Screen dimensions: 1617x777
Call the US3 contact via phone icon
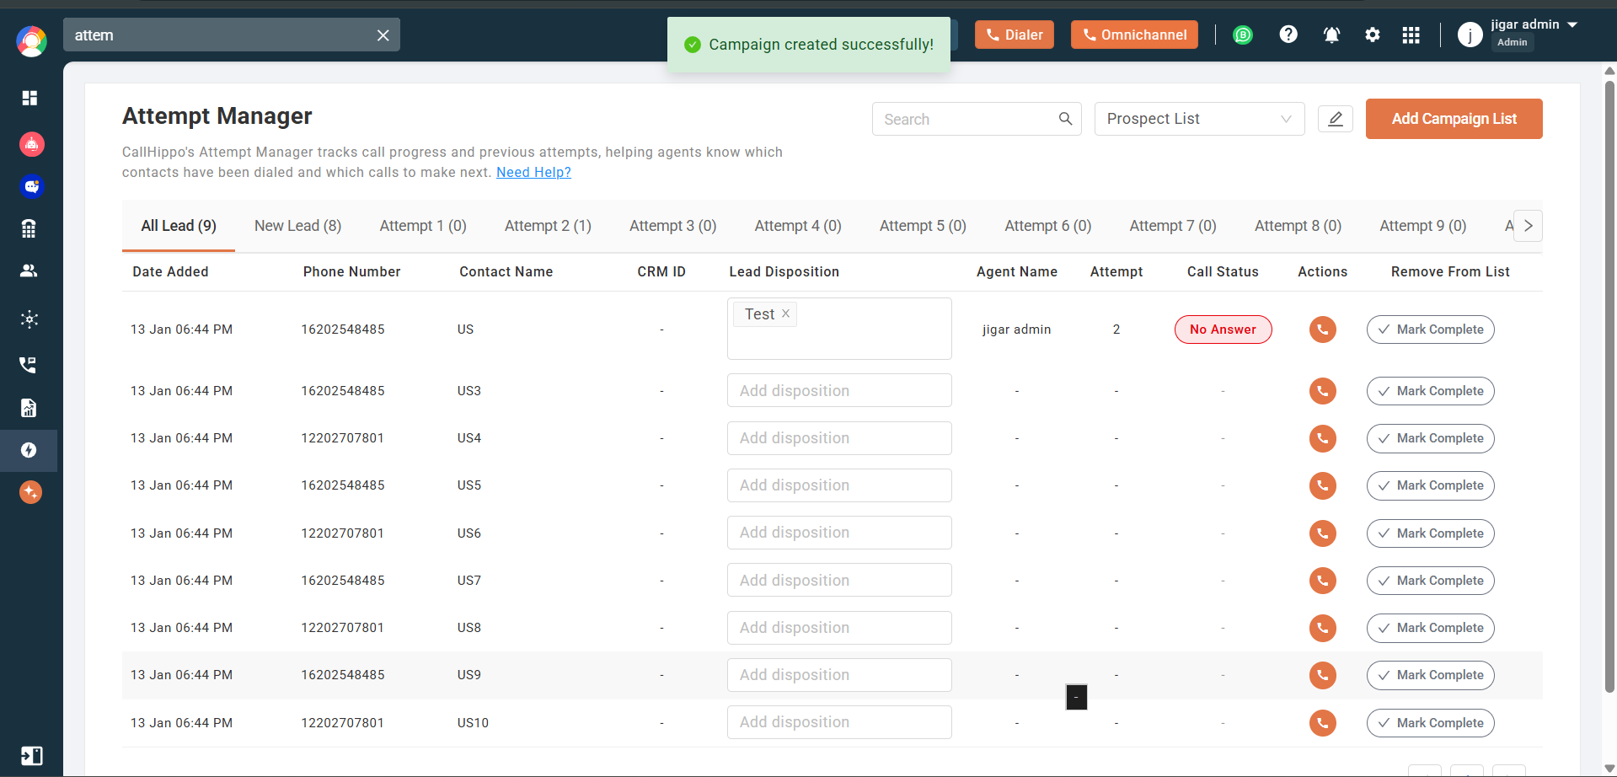point(1322,391)
